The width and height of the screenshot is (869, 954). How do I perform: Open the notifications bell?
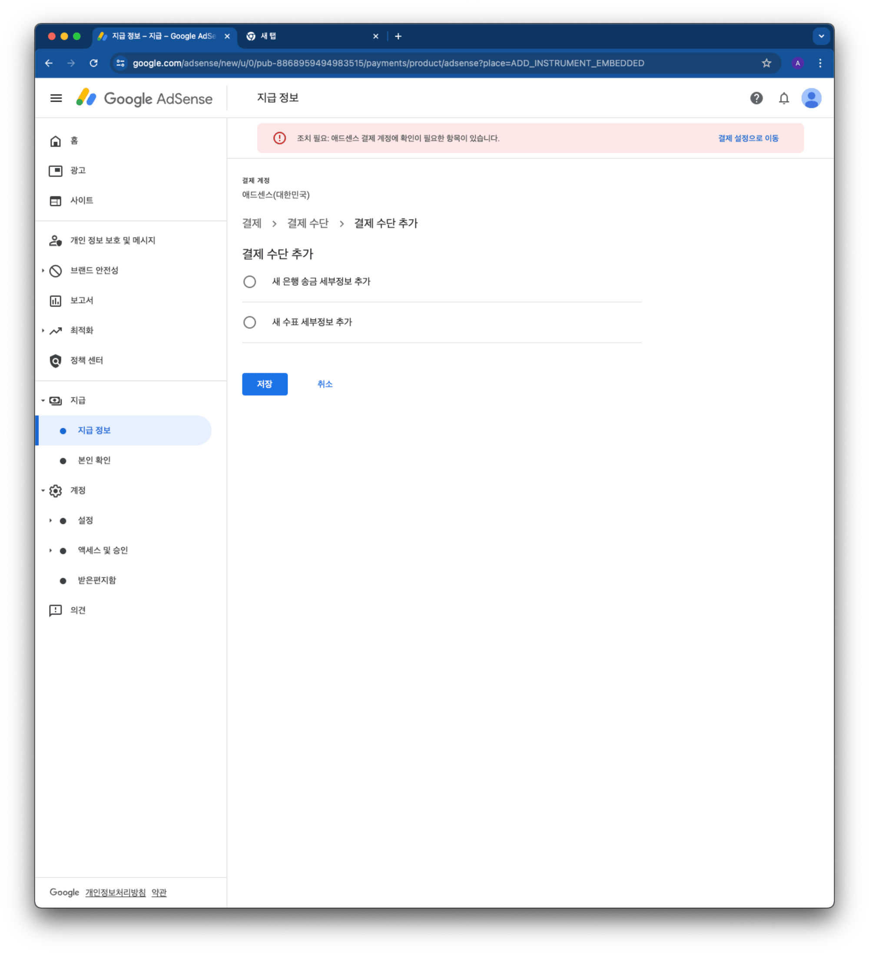click(x=784, y=98)
